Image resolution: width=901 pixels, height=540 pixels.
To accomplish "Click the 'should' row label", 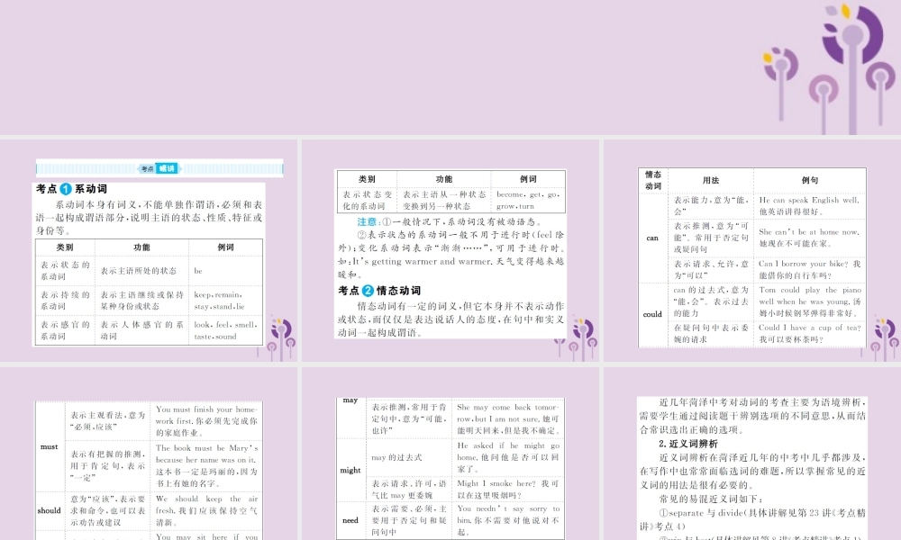I will click(50, 510).
